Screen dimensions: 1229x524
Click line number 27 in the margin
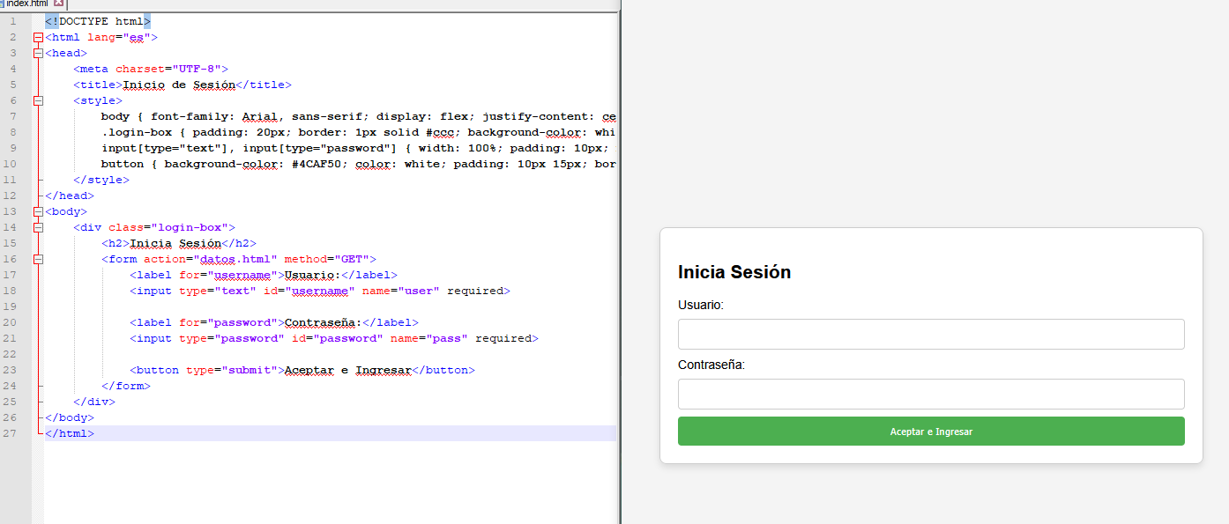click(11, 433)
